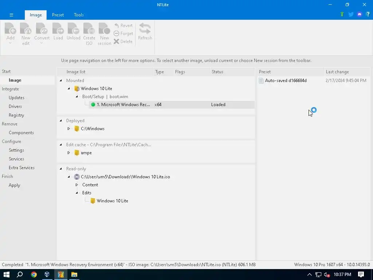Collapse the Boot/Setup boot.wim node
373x280 pixels.
point(77,97)
